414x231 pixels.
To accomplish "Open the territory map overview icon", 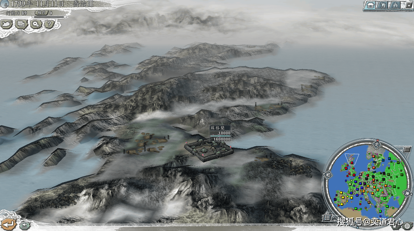I will 6,24.
